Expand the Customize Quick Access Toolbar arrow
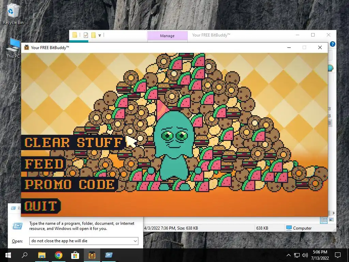Screen dimensions: 349x262 (100, 35)
